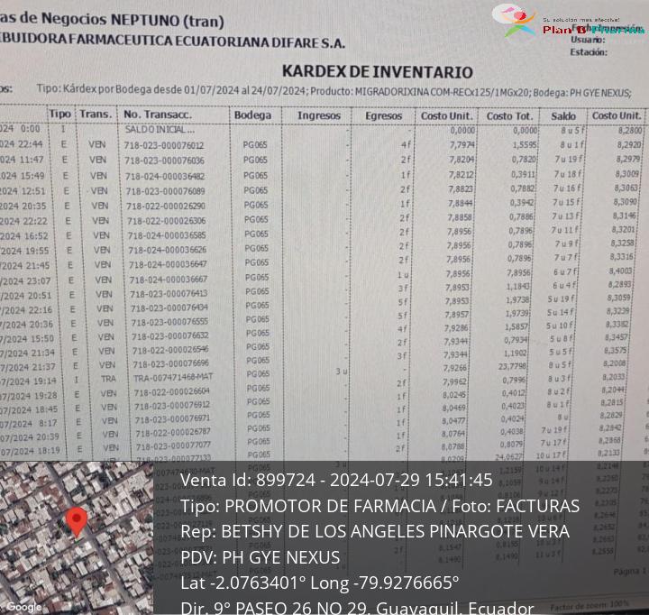Select transaction 718-023-000076971

coord(173,418)
